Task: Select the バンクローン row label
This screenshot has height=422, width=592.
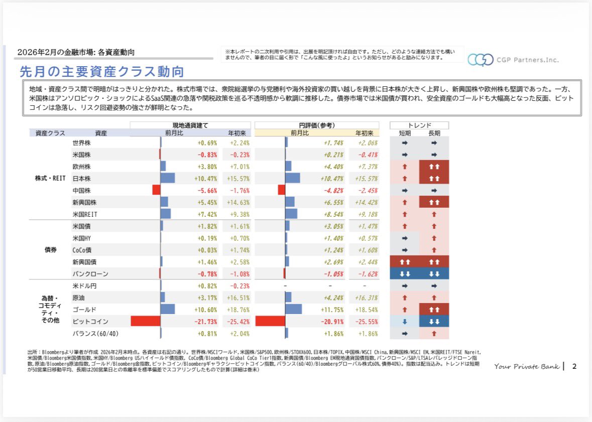Action: 90,274
